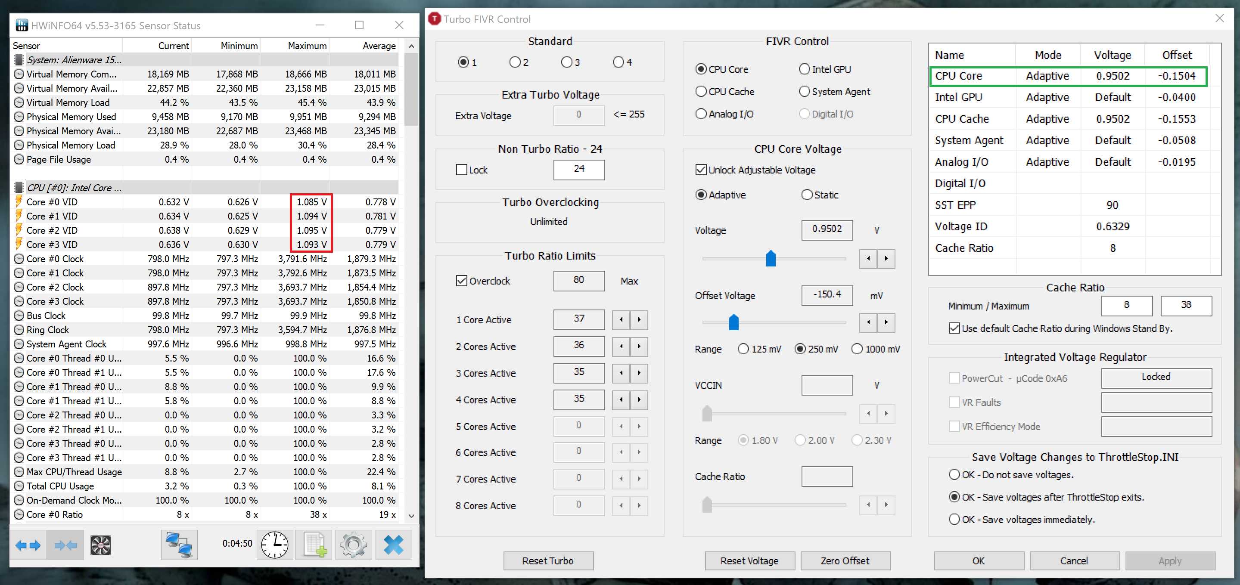
Task: Uncheck Unlock Adjustable Voltage
Action: tap(701, 170)
